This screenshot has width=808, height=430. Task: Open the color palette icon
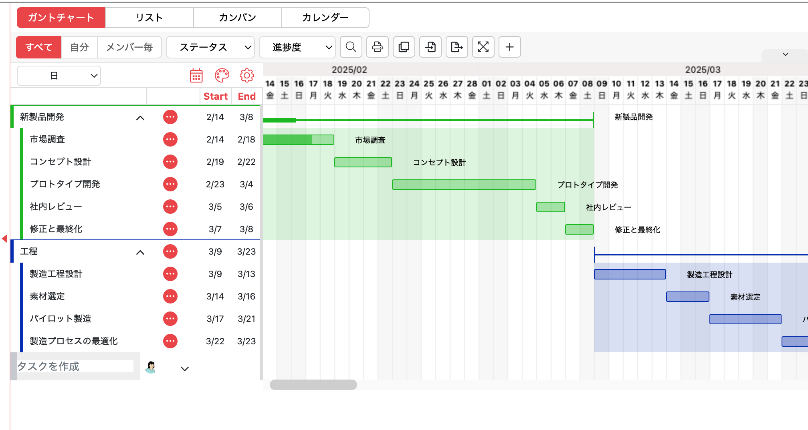[222, 75]
